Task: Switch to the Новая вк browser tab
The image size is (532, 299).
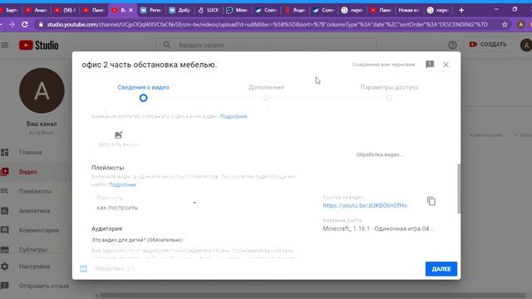Action: (408, 10)
